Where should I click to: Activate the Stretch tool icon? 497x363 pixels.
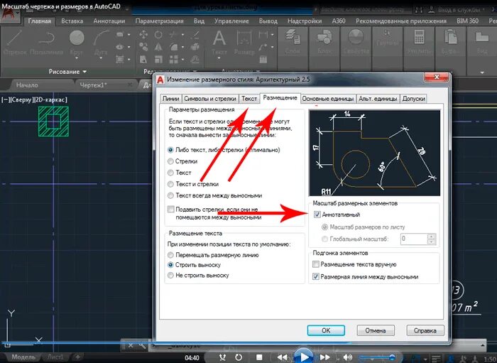coord(143,59)
